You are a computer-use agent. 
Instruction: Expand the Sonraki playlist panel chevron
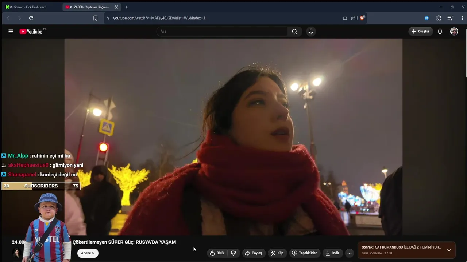pos(449,250)
